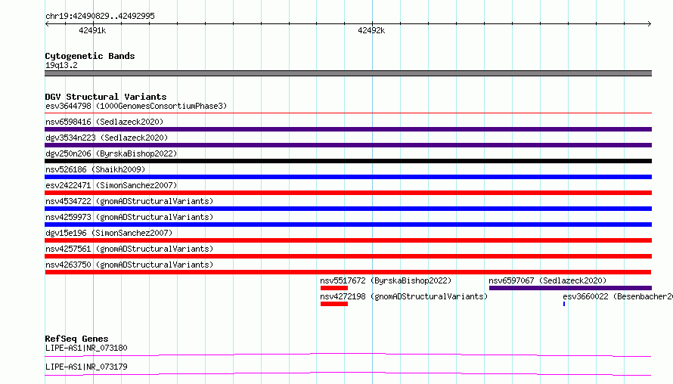Screen dimensions: 673x384
Task: Click the red esv2422471 variant bar
Action: pyautogui.click(x=348, y=193)
